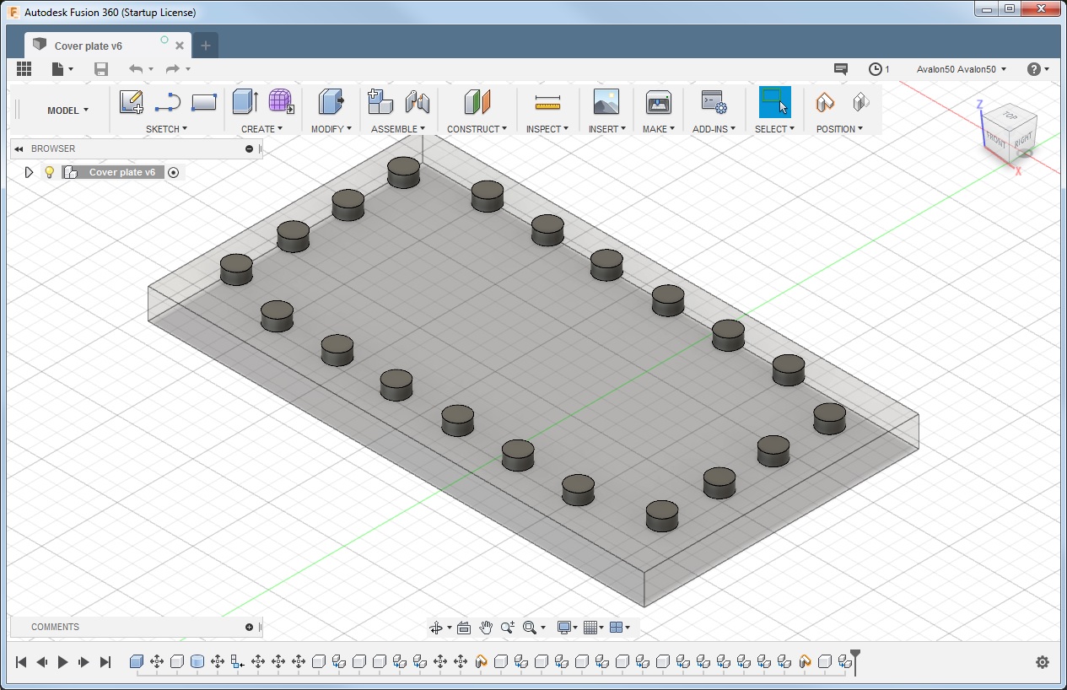Image resolution: width=1067 pixels, height=690 pixels.
Task: Select the Zoom magnifier tool
Action: click(508, 628)
